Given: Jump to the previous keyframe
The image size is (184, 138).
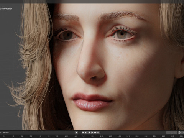Looking at the screenshot, I should click(x=86, y=133).
